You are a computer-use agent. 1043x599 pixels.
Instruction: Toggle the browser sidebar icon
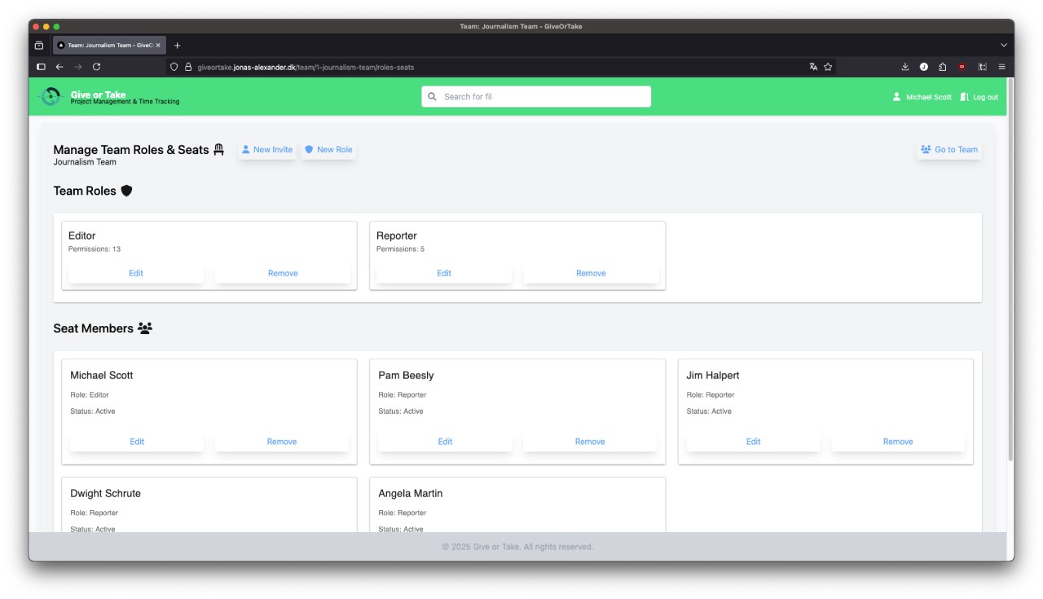point(41,67)
